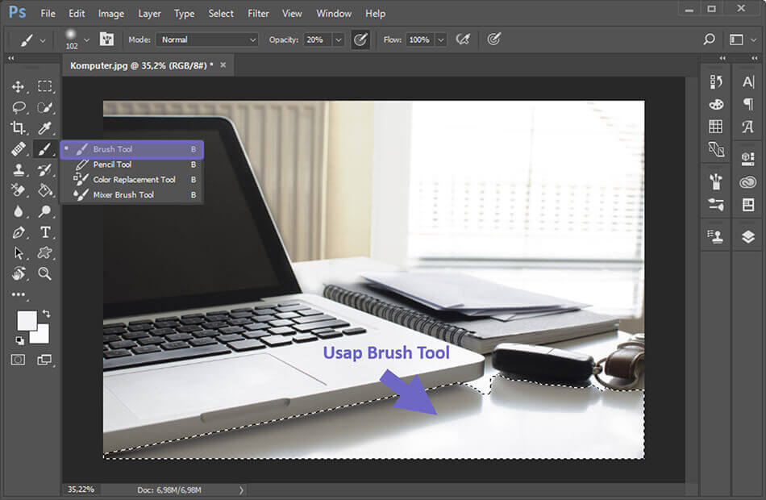Image resolution: width=766 pixels, height=500 pixels.
Task: Select the History Brush tool
Action: click(45, 169)
